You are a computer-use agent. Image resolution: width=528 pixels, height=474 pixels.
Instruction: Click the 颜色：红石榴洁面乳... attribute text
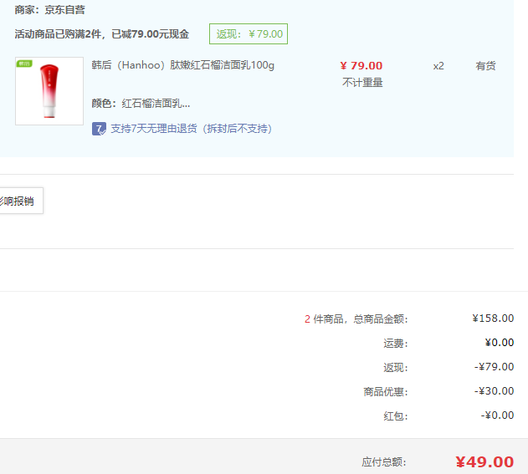141,104
